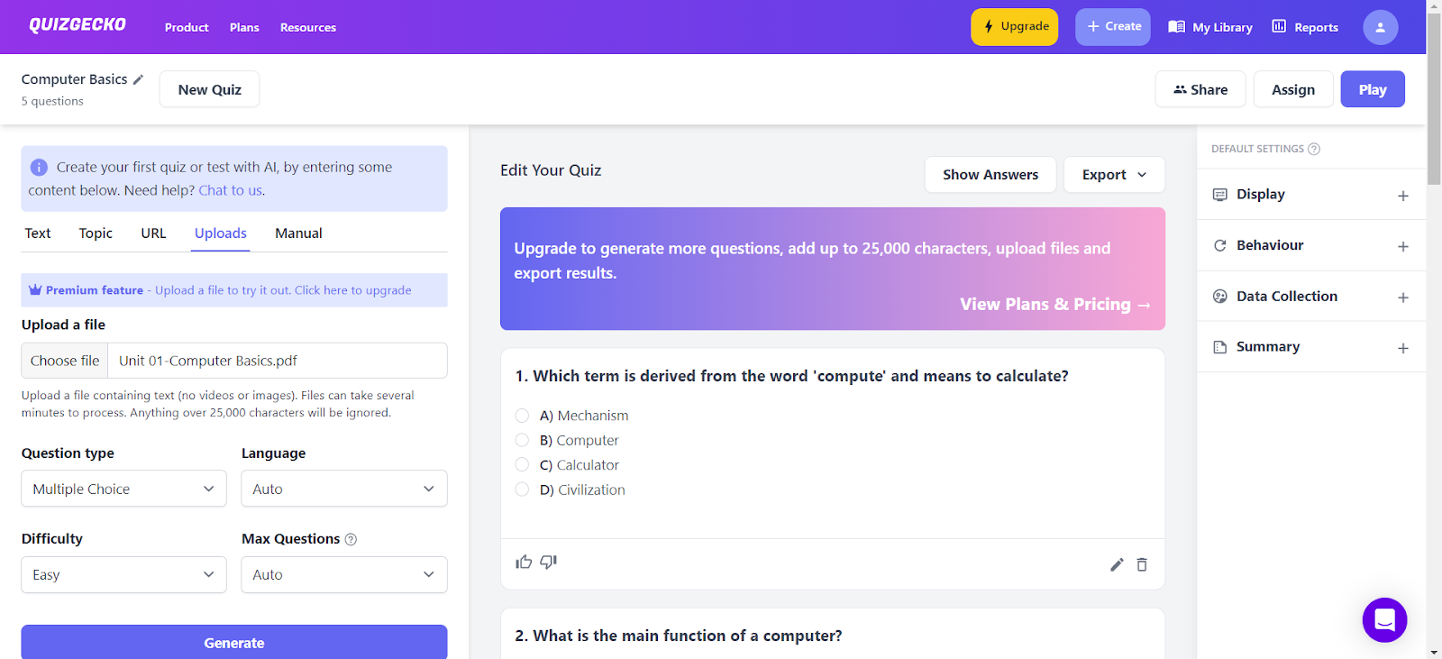Click the thumbs up icon on question 1

pos(524,562)
